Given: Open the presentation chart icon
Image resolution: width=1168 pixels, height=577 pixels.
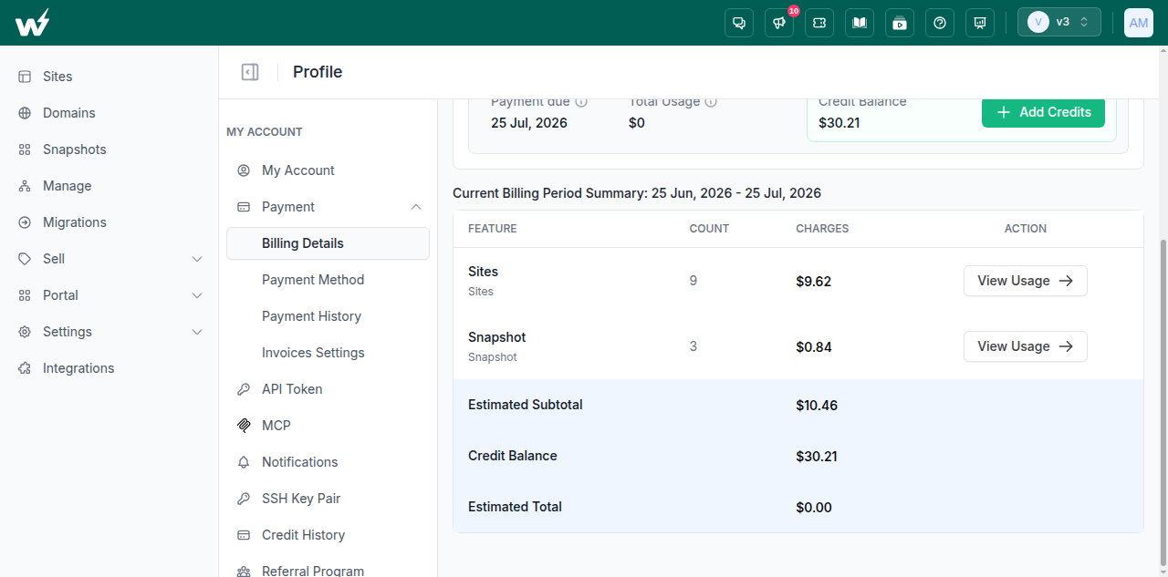Looking at the screenshot, I should coord(980,23).
